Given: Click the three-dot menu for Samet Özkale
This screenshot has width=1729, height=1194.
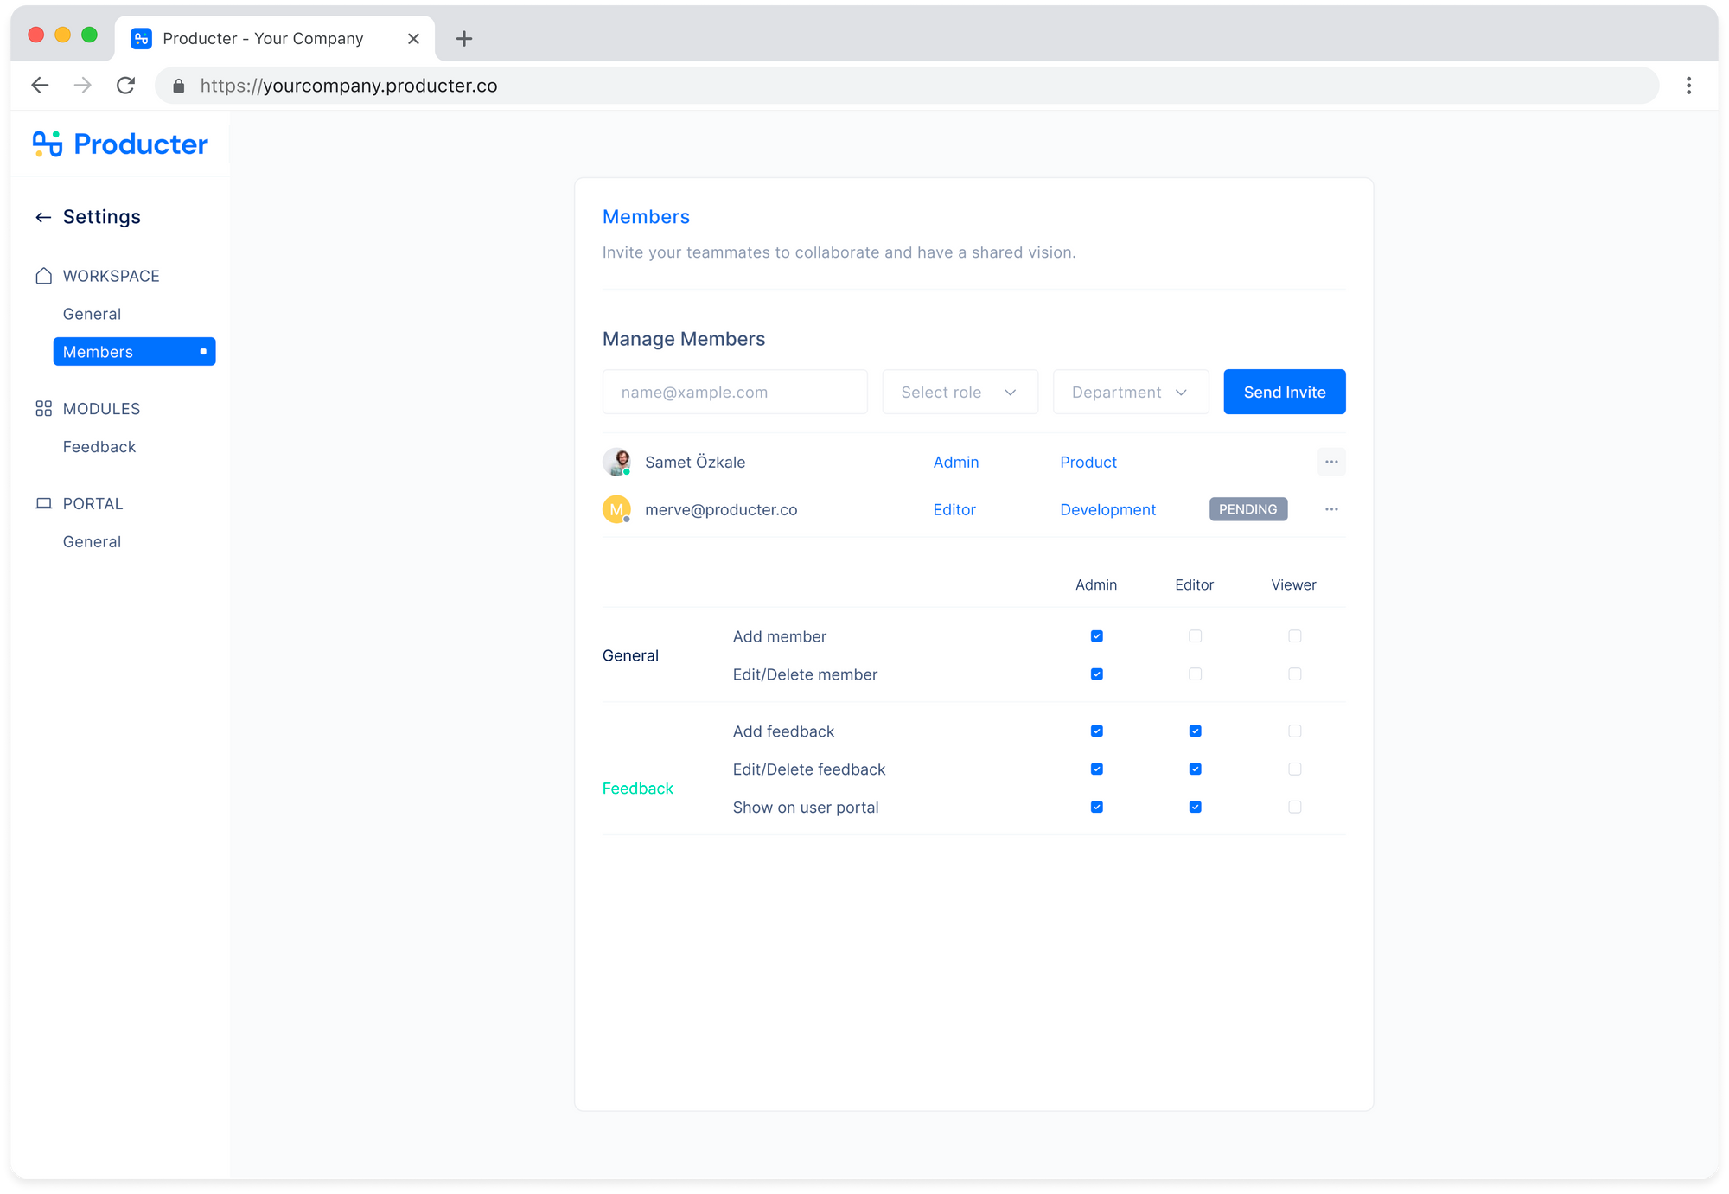Looking at the screenshot, I should pyautogui.click(x=1331, y=461).
